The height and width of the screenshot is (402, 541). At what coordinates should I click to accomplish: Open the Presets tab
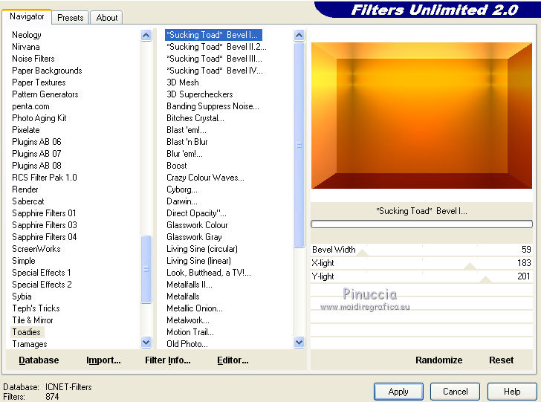coord(71,18)
